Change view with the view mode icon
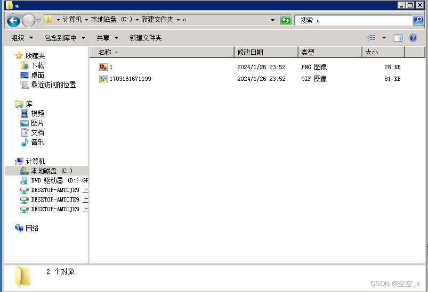Screen dimensions: 428x292 370,38
